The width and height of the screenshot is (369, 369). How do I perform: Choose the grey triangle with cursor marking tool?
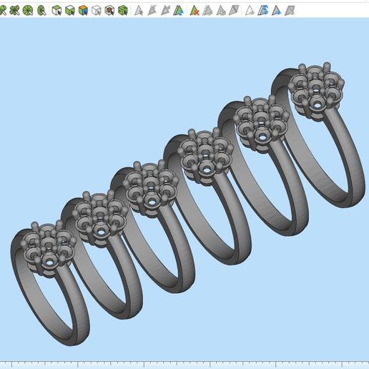[x=139, y=11]
